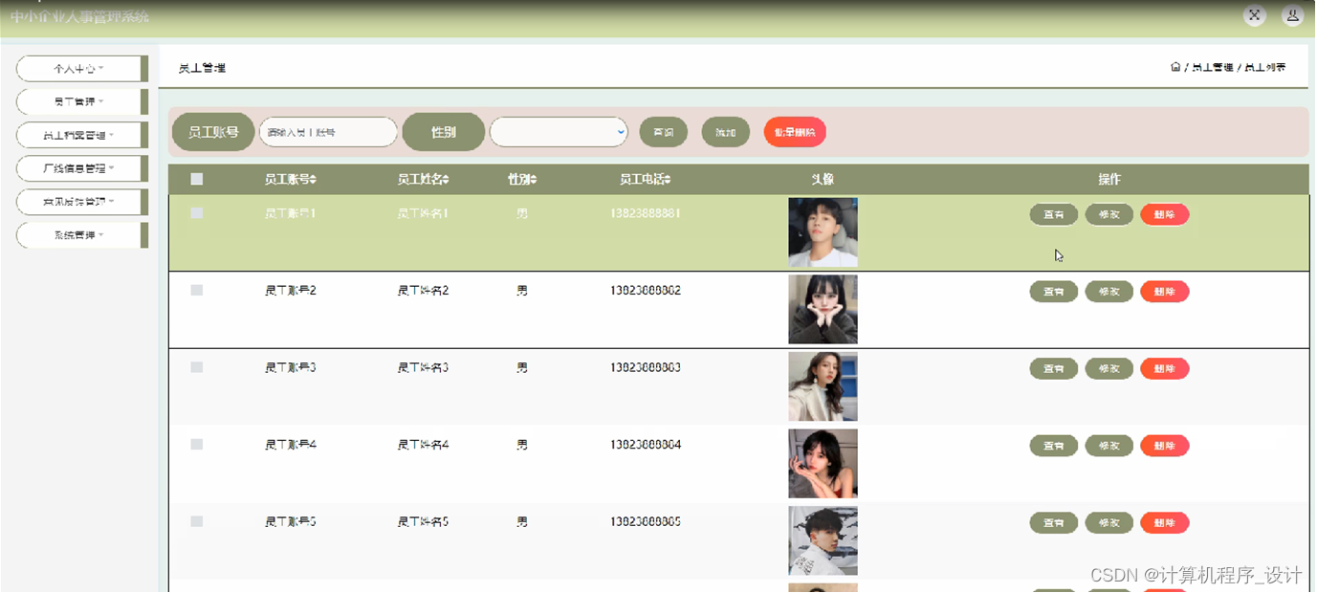Viewport: 1317px width, 593px height.
Task: Click the 查询 search button
Action: (664, 132)
